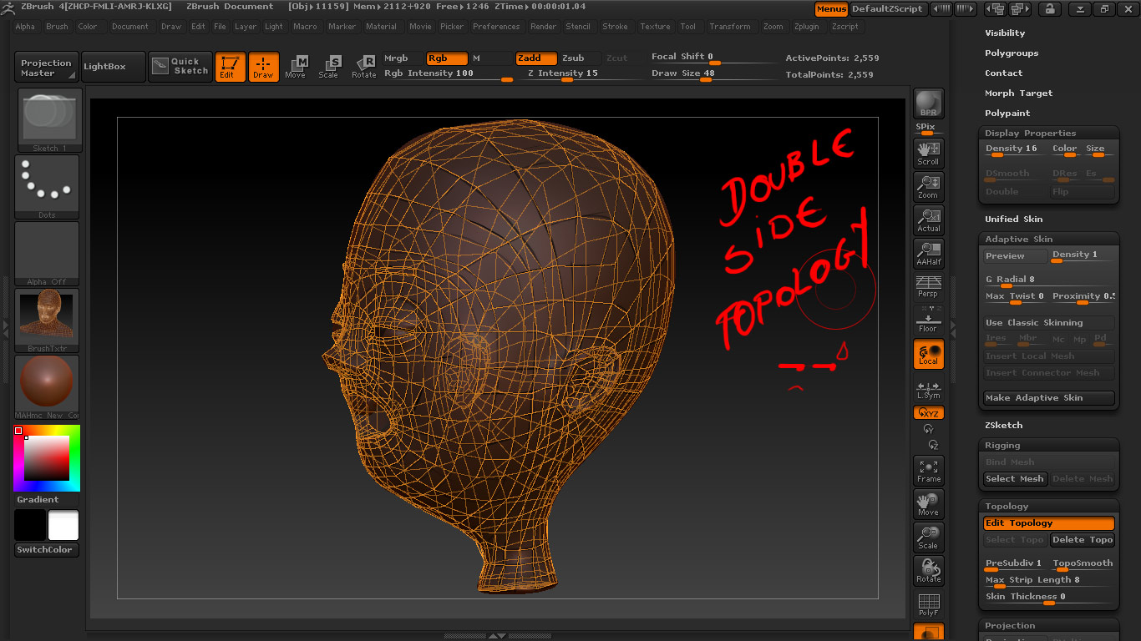Click the Delete Topo button
Screen dimensions: 1141x641
click(1082, 540)
